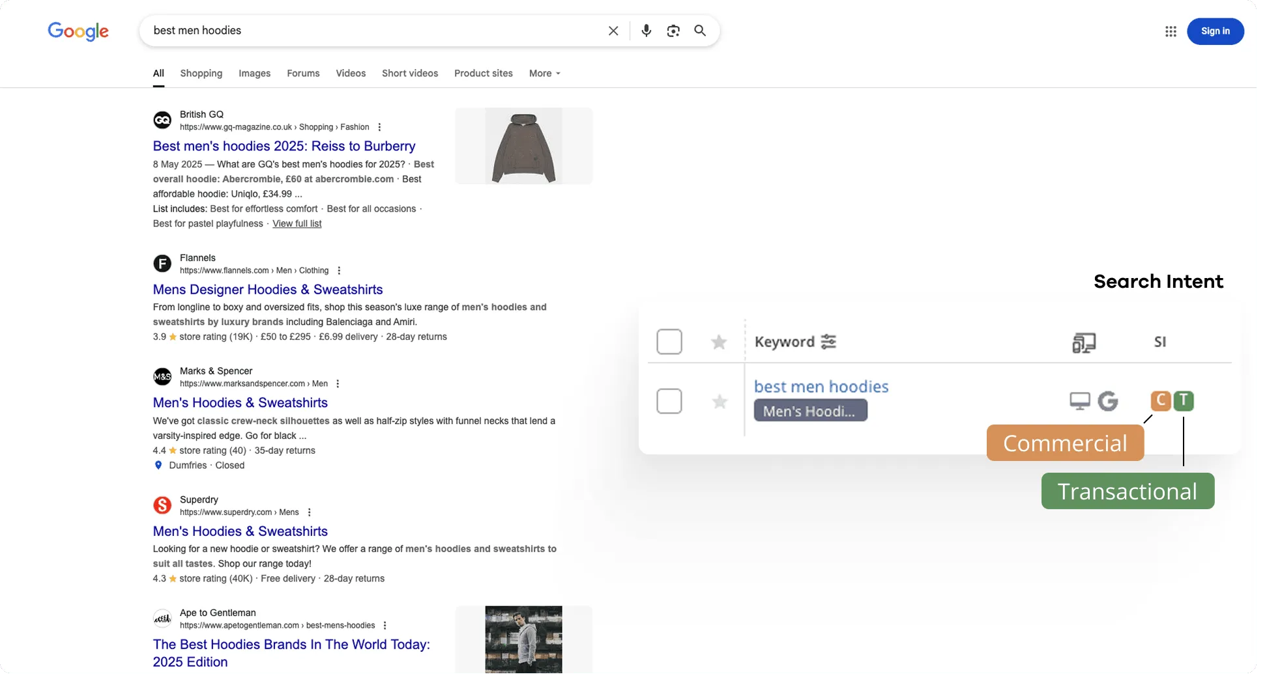Star the best men hoodies keyword
The width and height of the screenshot is (1267, 698).
click(x=719, y=402)
